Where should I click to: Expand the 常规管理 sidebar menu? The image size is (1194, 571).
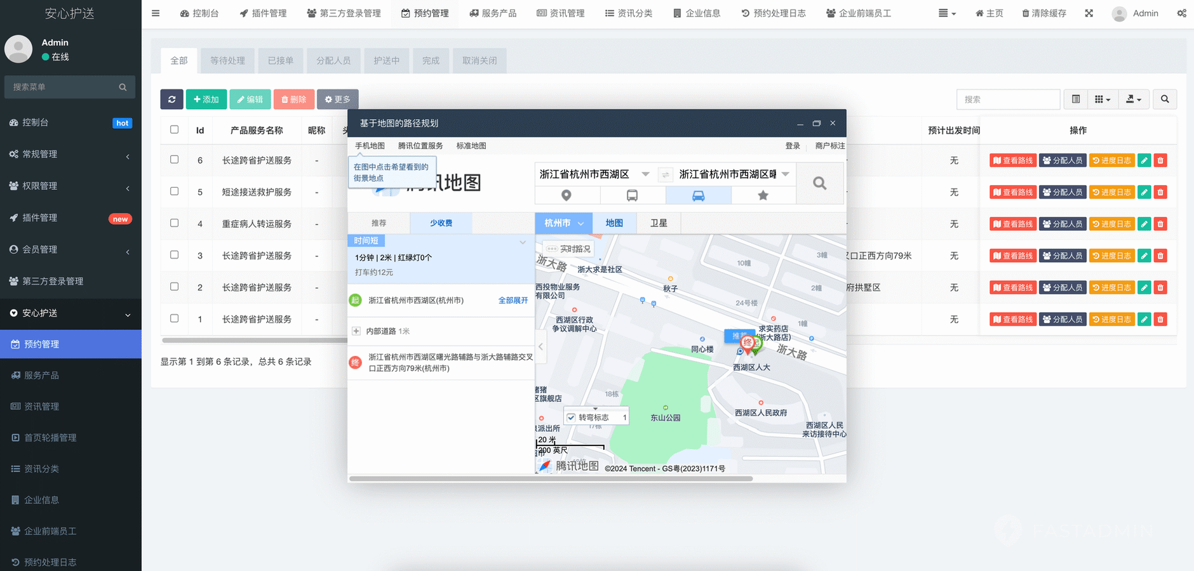[70, 154]
